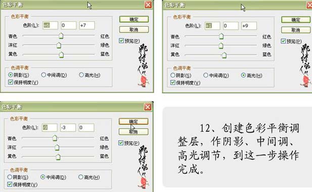Select 中间调(D) radio in the dialog showing -3
312x192 pixels.
pyautogui.click(x=43, y=177)
